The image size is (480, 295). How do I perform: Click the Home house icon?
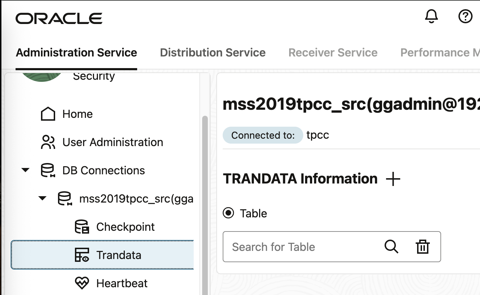click(48, 114)
